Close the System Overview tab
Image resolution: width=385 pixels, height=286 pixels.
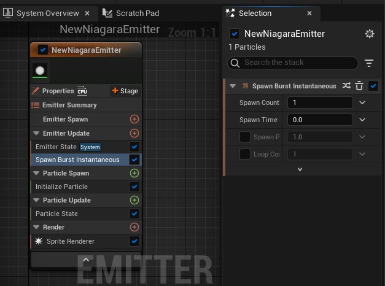pos(87,14)
